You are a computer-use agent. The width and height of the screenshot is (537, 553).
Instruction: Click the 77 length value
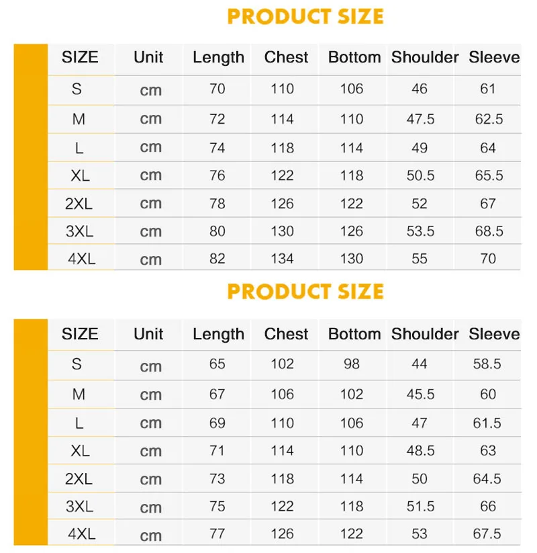click(x=217, y=534)
